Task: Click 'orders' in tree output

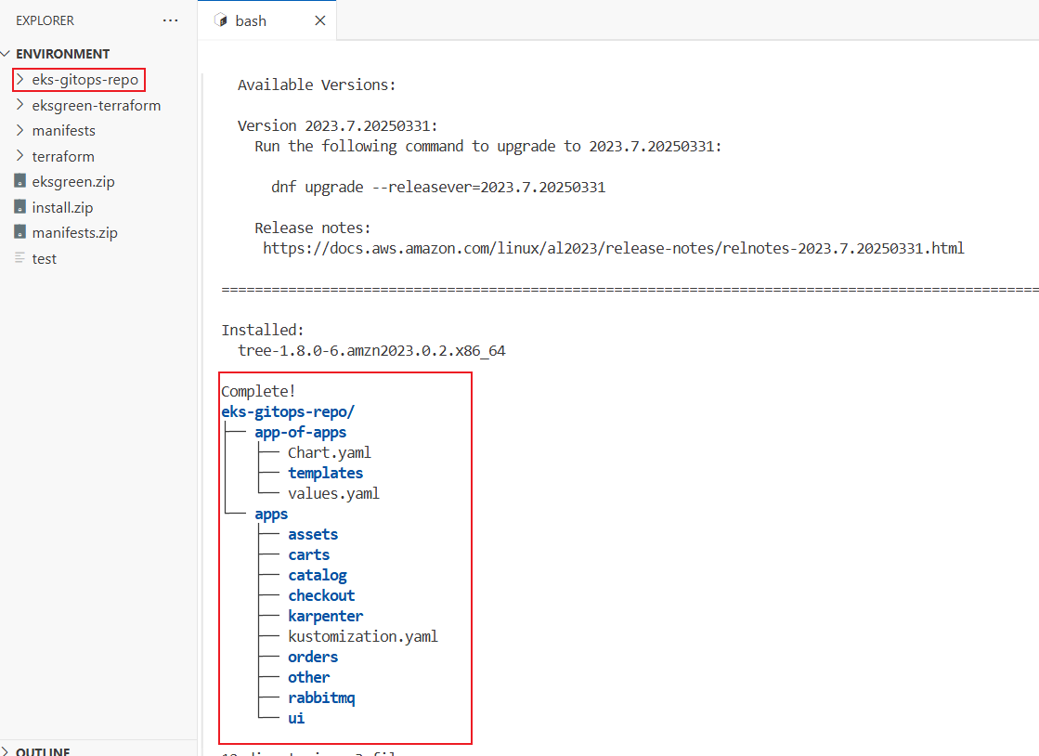Action: tap(313, 657)
